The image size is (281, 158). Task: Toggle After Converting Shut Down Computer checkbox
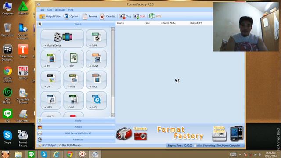click(195, 145)
